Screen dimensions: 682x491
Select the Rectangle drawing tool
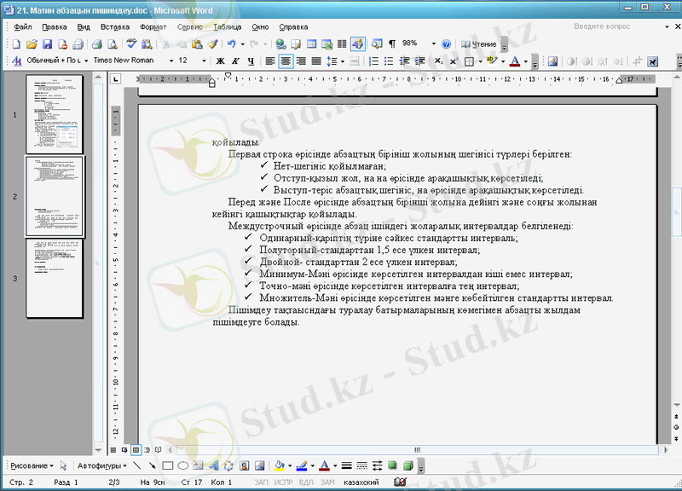[168, 466]
